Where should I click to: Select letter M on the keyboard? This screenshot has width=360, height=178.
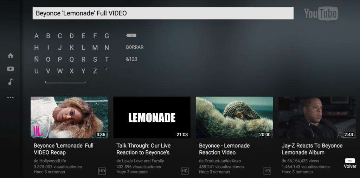pyautogui.click(x=95, y=48)
